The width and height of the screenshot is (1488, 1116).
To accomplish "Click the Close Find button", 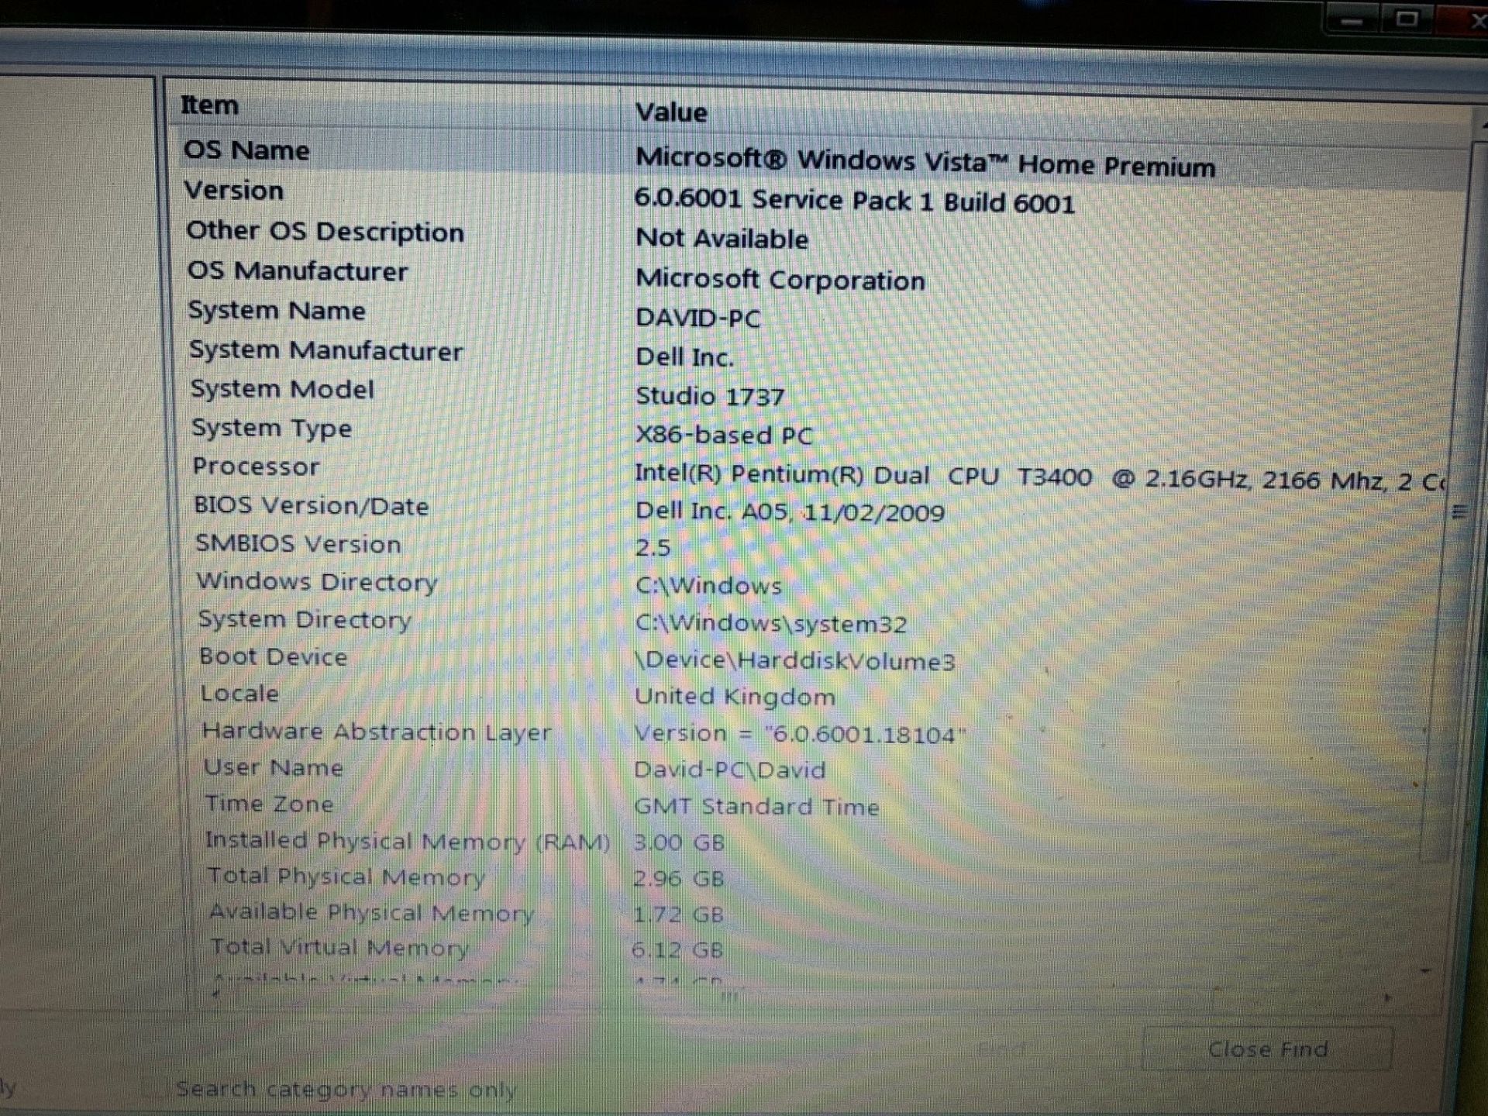I will 1267,1049.
